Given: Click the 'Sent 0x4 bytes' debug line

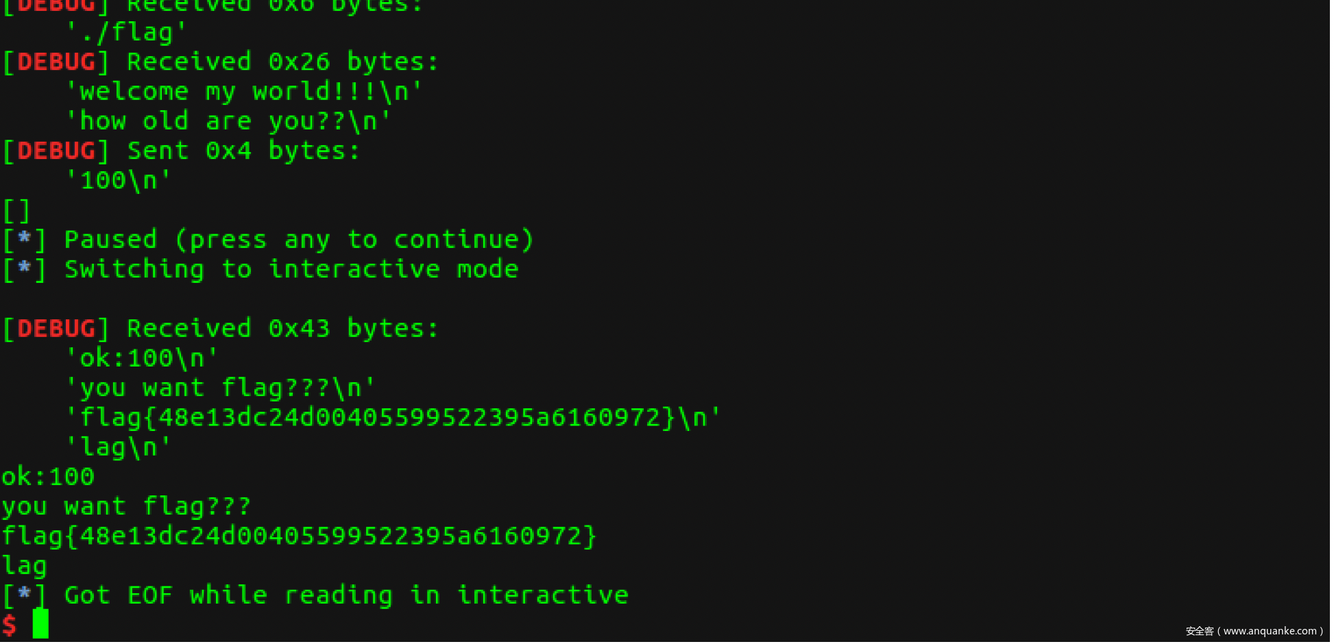Looking at the screenshot, I should pos(243,151).
